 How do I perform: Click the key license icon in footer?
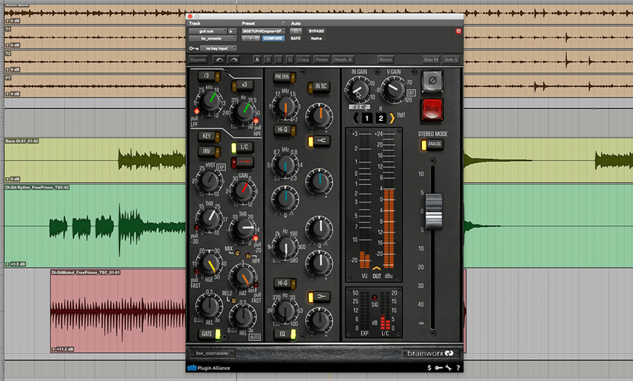(438, 368)
